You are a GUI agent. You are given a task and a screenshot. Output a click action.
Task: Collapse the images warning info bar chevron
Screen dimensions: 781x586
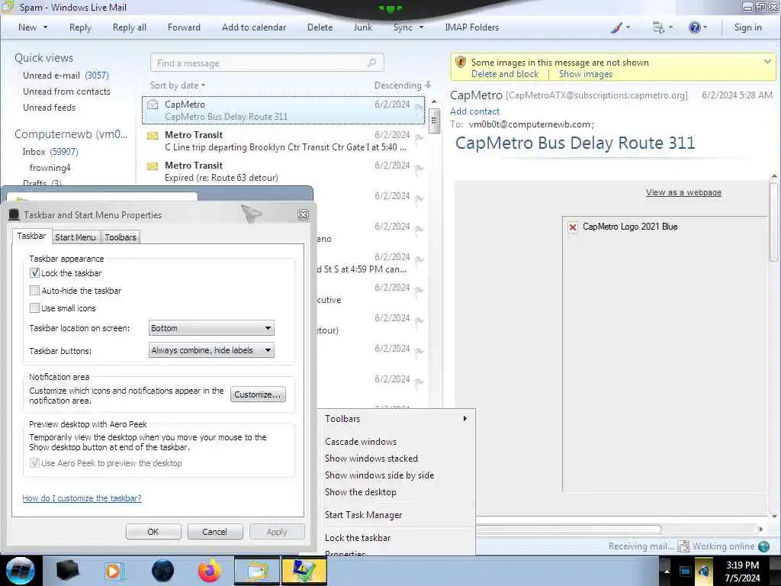point(767,62)
